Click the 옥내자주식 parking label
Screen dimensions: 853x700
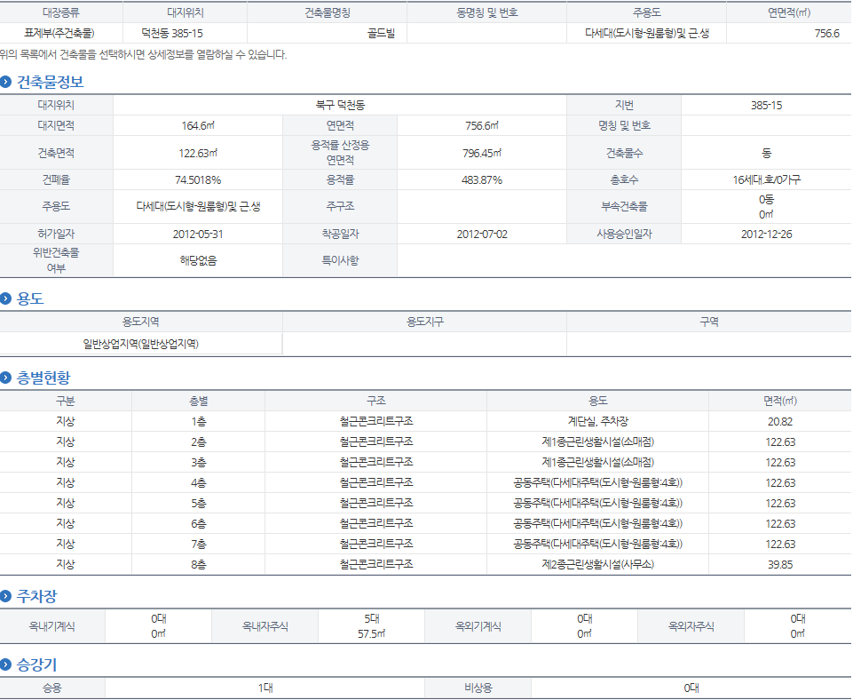265,626
